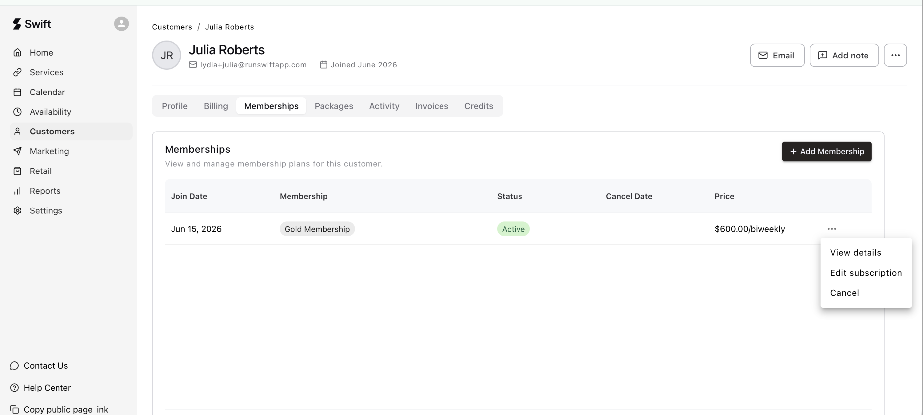Click the Status column header

(x=509, y=196)
